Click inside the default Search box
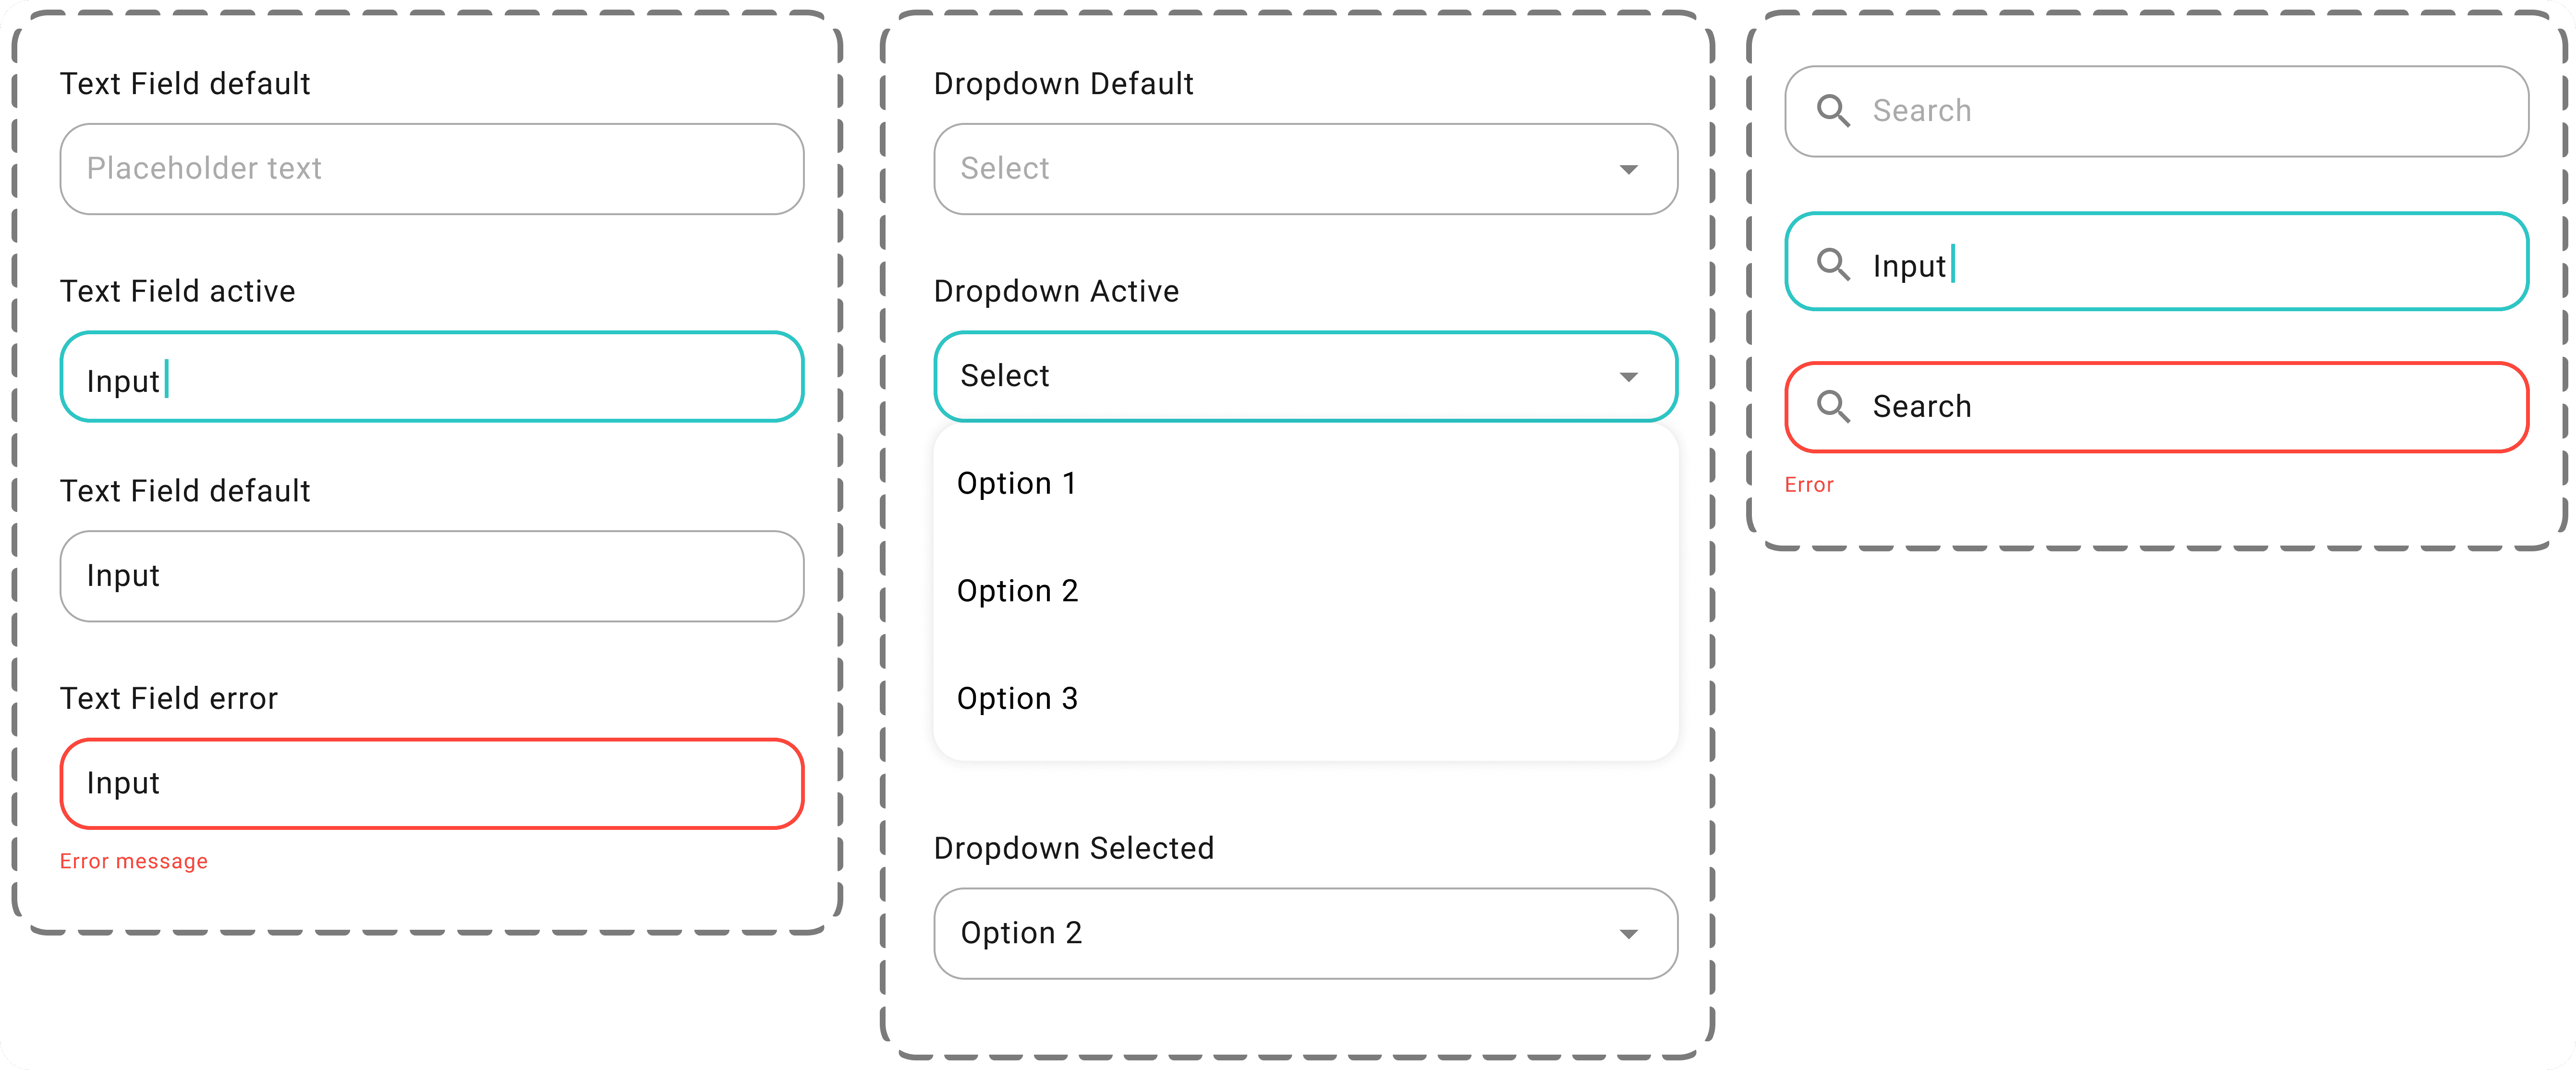This screenshot has width=2576, height=1070. coord(2157,111)
